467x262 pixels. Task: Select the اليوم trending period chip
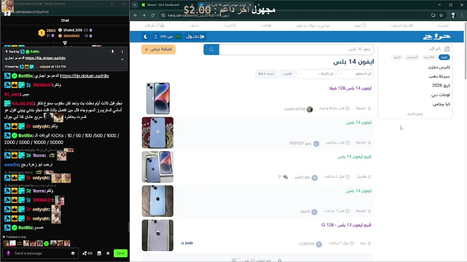[444, 57]
